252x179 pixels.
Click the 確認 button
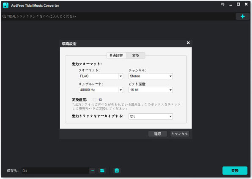pyautogui.click(x=158, y=134)
